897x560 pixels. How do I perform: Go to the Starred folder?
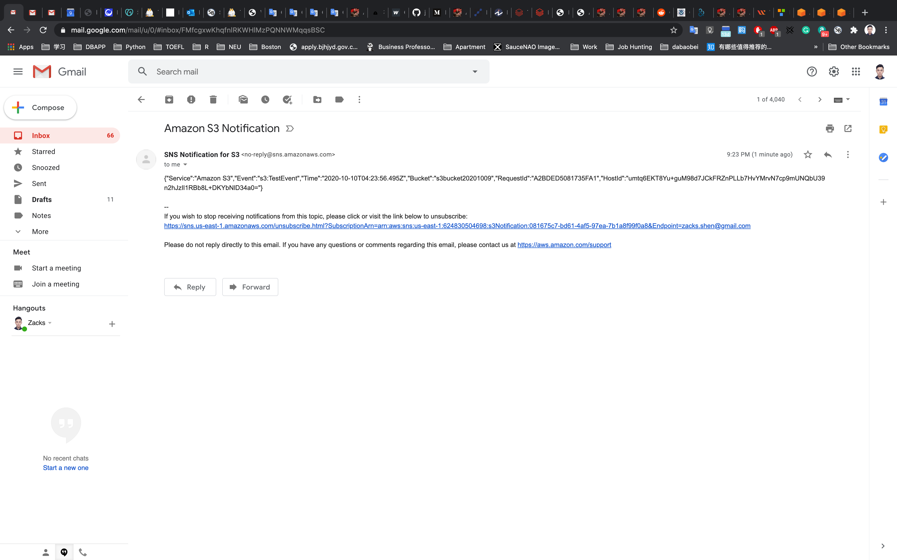tap(43, 151)
